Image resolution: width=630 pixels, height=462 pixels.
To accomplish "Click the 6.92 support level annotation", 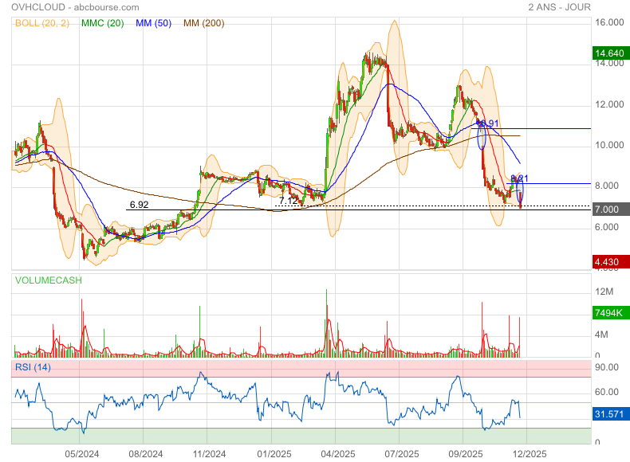I will (x=139, y=205).
